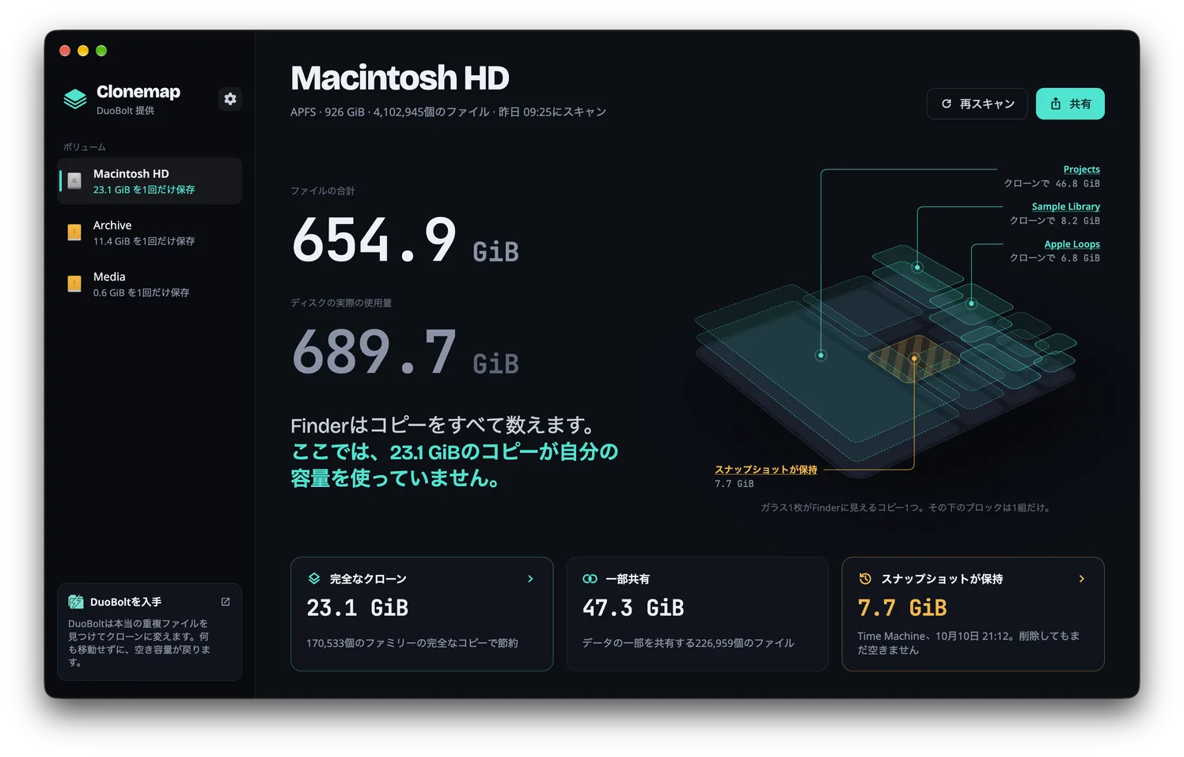Click the Archive volume drive icon
The image size is (1184, 757).
pos(74,232)
